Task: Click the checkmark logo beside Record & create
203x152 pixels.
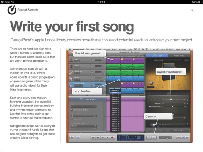Action: click(12, 10)
